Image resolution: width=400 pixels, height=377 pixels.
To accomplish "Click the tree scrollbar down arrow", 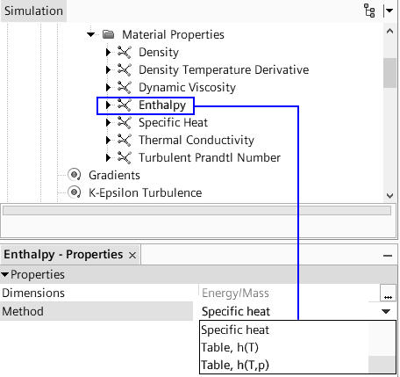I will (389, 196).
